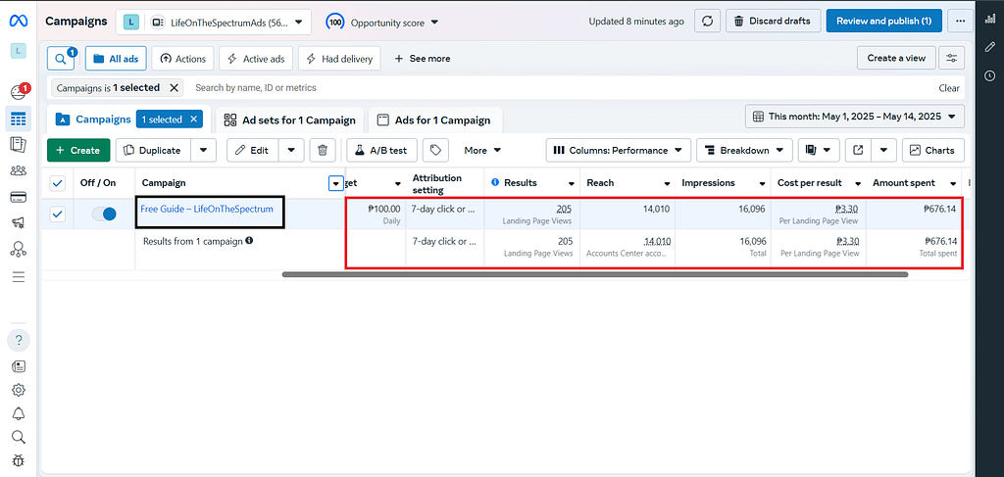This screenshot has width=1004, height=477.
Task: Open the reports dropdown next to Breakdown
Action: 819,150
